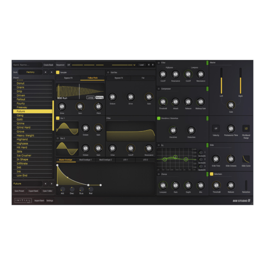Enable the Sub Osc module
The height and width of the screenshot is (265, 265).
[108, 72]
